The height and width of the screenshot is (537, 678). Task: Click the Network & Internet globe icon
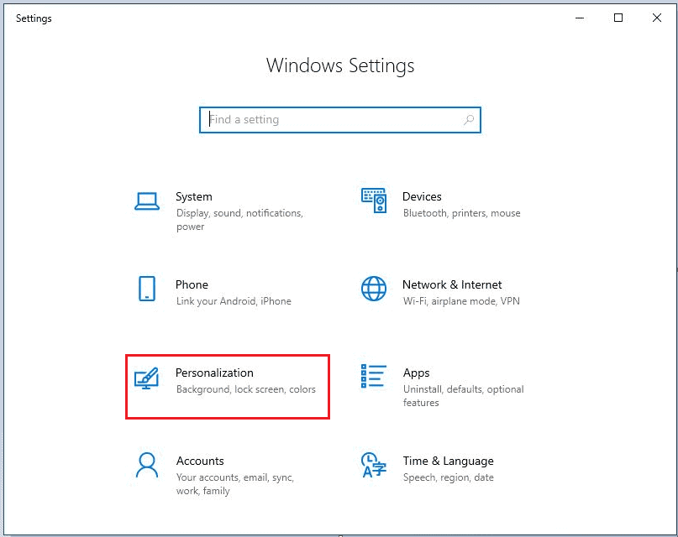(374, 289)
